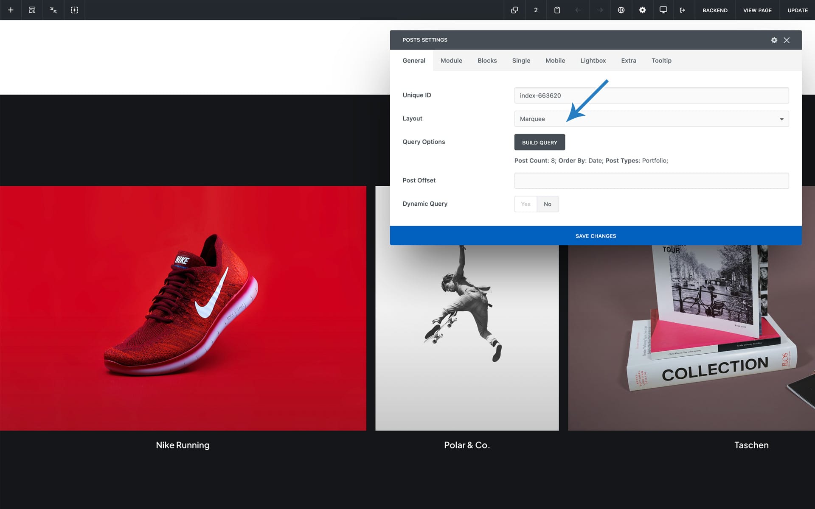Set Dynamic Query to No
815x509 pixels.
548,204
